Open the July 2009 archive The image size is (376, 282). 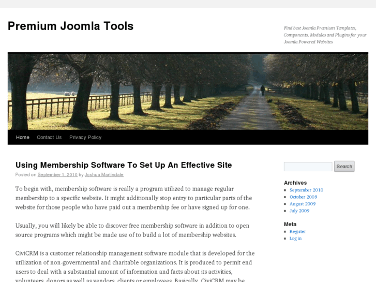point(299,211)
